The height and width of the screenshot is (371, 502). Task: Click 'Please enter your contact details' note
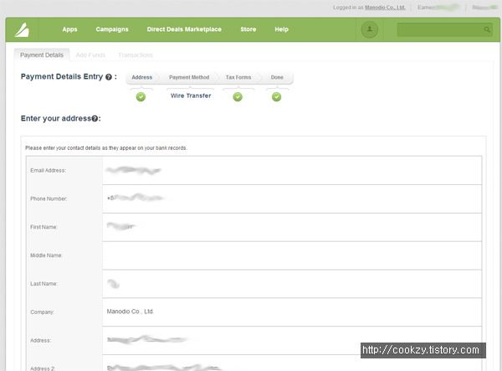(106, 148)
